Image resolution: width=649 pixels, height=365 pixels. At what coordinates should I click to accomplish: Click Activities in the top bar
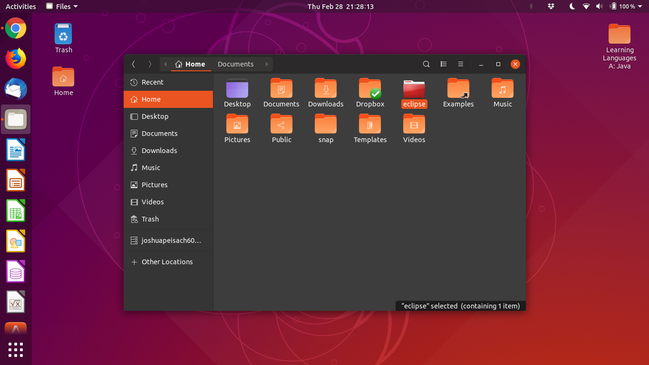pos(20,7)
